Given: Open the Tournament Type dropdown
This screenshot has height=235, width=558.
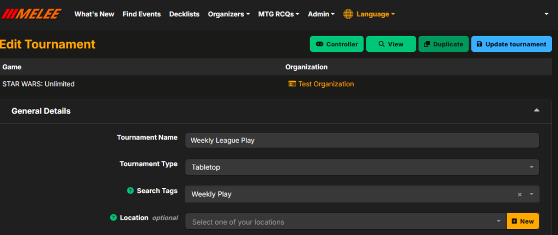Looking at the screenshot, I should (361, 167).
